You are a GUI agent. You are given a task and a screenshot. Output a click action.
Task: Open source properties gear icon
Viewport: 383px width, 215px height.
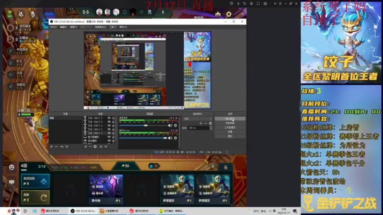click(95, 147)
